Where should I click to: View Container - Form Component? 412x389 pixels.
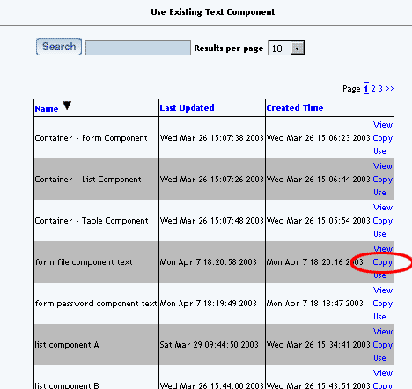(383, 125)
